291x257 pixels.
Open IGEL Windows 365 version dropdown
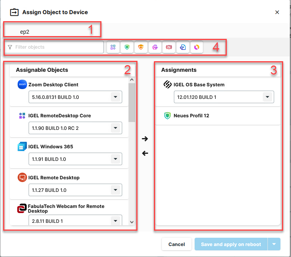coord(115,159)
